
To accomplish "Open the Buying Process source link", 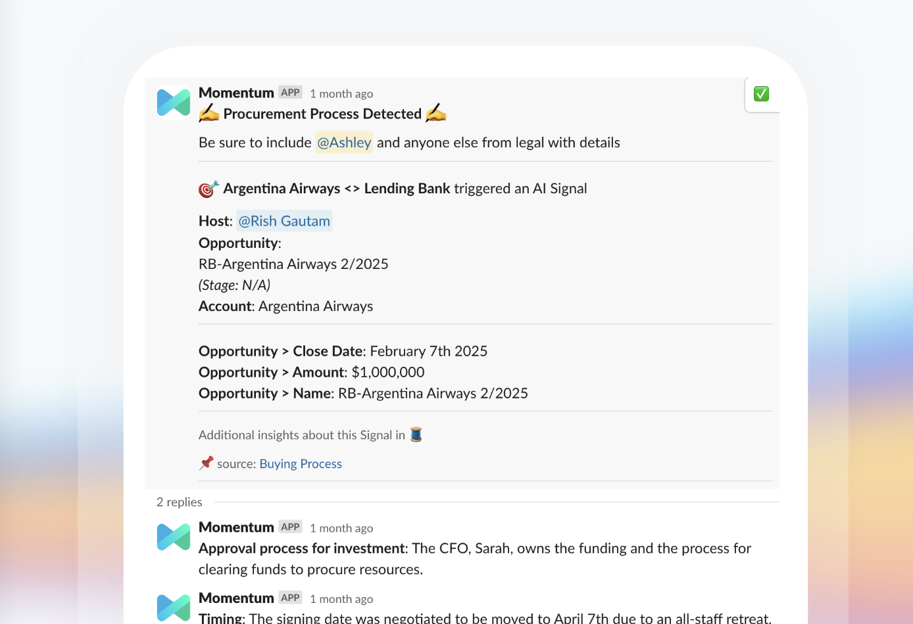I will click(x=301, y=464).
